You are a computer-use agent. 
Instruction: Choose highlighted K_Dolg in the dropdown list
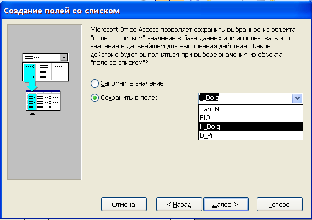point(251,127)
